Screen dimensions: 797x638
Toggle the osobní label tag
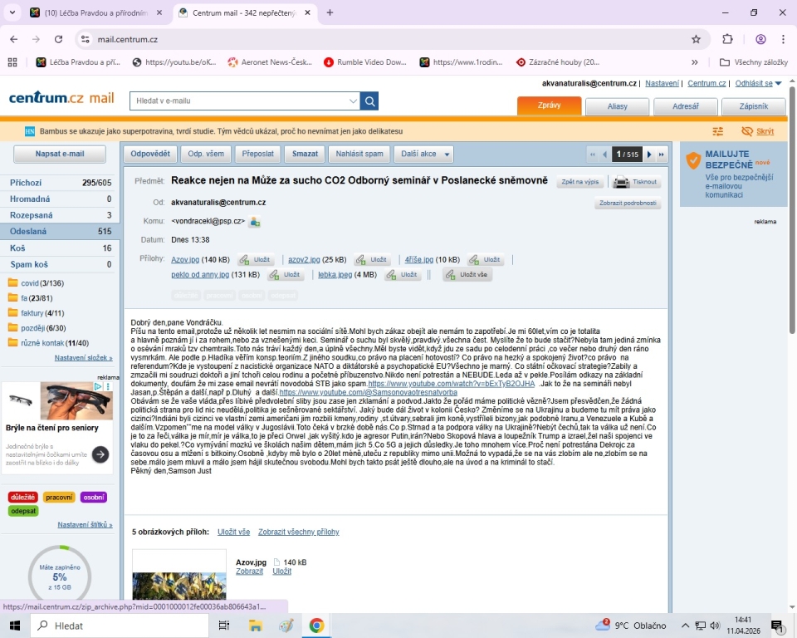[94, 497]
